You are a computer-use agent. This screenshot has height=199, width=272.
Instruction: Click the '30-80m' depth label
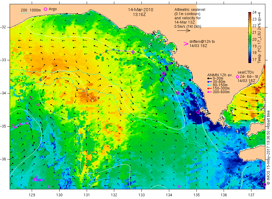tap(219, 82)
